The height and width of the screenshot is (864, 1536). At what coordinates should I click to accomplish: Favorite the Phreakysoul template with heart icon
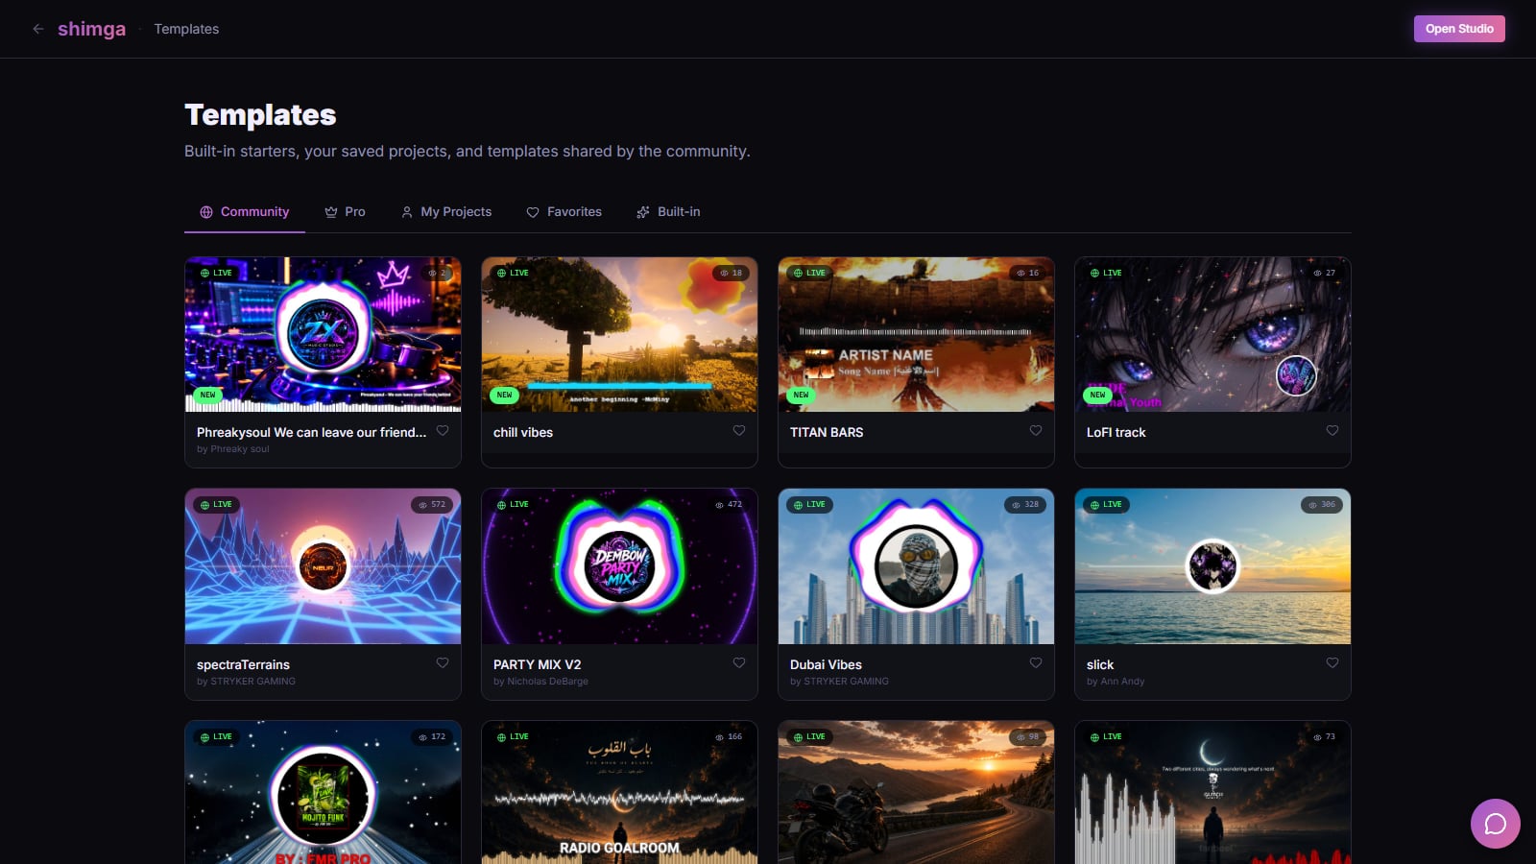443,430
